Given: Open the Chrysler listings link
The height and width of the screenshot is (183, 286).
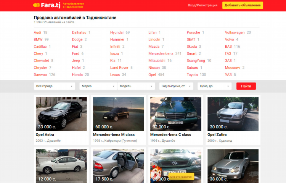Looking at the screenshot, I should coord(40,68).
